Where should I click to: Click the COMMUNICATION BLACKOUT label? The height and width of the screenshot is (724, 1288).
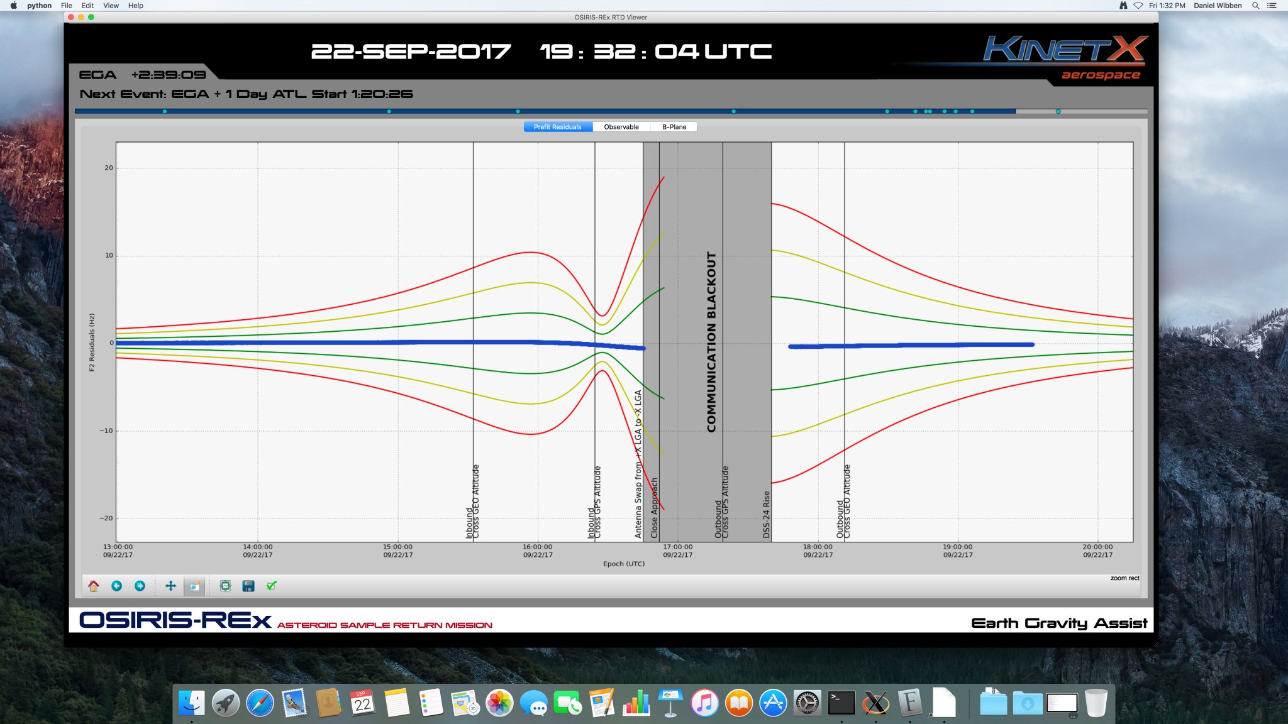(x=711, y=342)
